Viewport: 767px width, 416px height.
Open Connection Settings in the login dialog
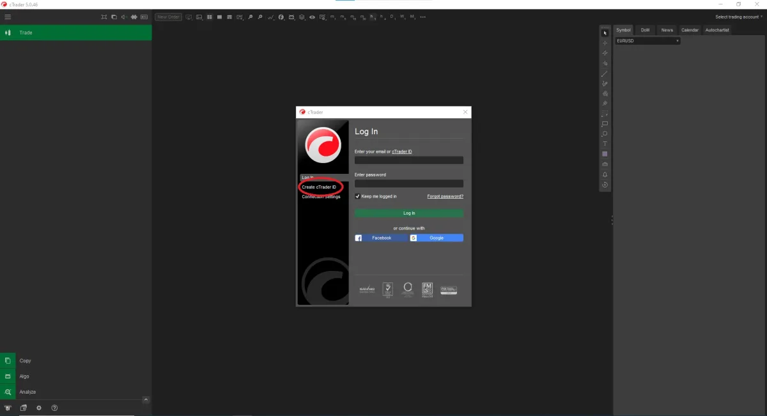coord(321,197)
